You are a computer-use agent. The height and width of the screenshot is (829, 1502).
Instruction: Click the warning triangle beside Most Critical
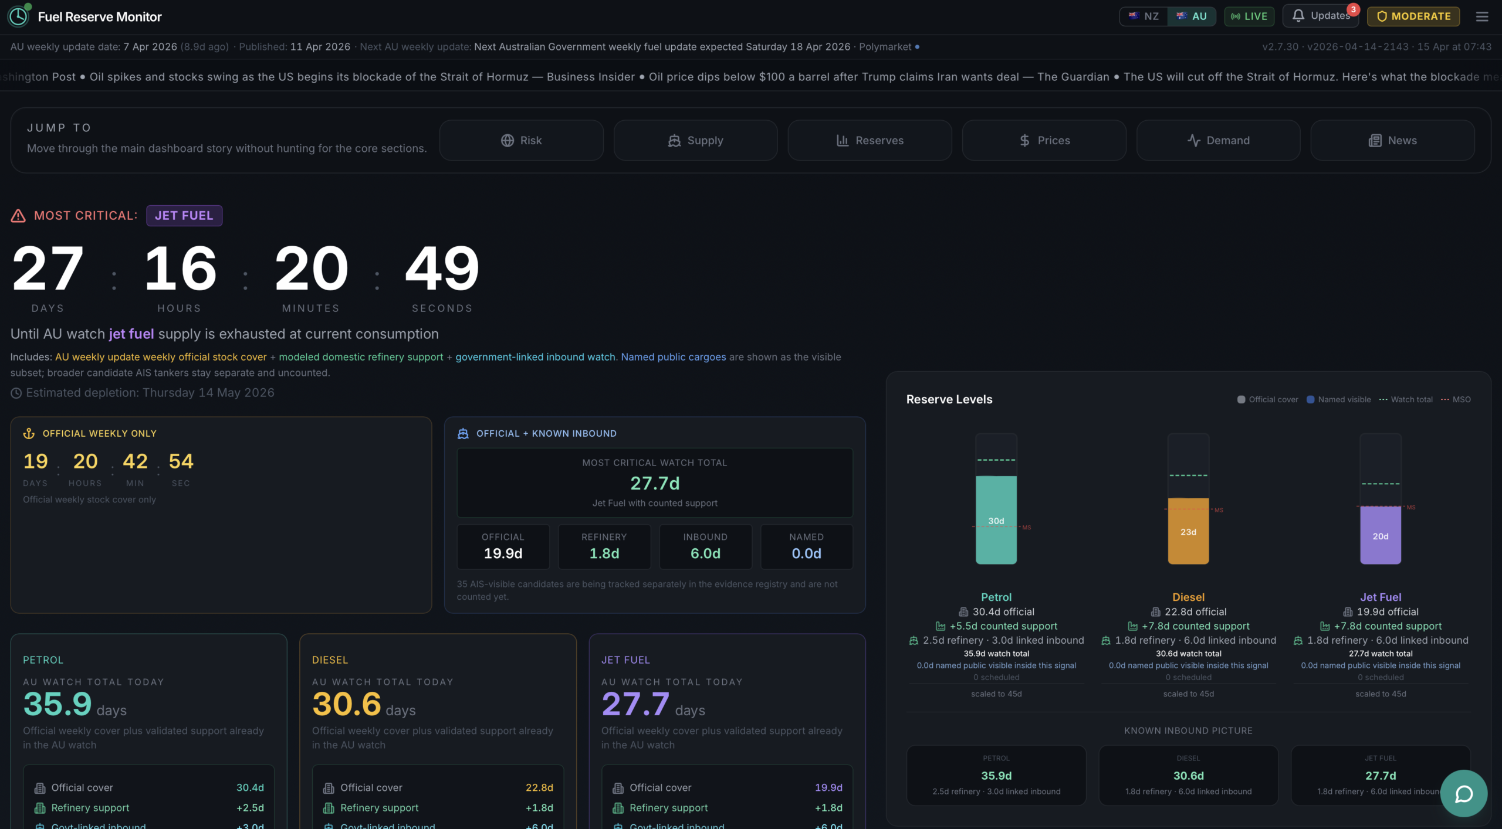tap(18, 216)
